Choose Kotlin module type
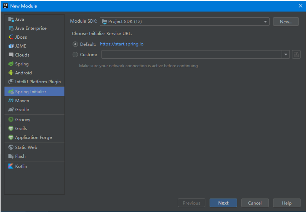This screenshot has width=306, height=212. [x=34, y=166]
